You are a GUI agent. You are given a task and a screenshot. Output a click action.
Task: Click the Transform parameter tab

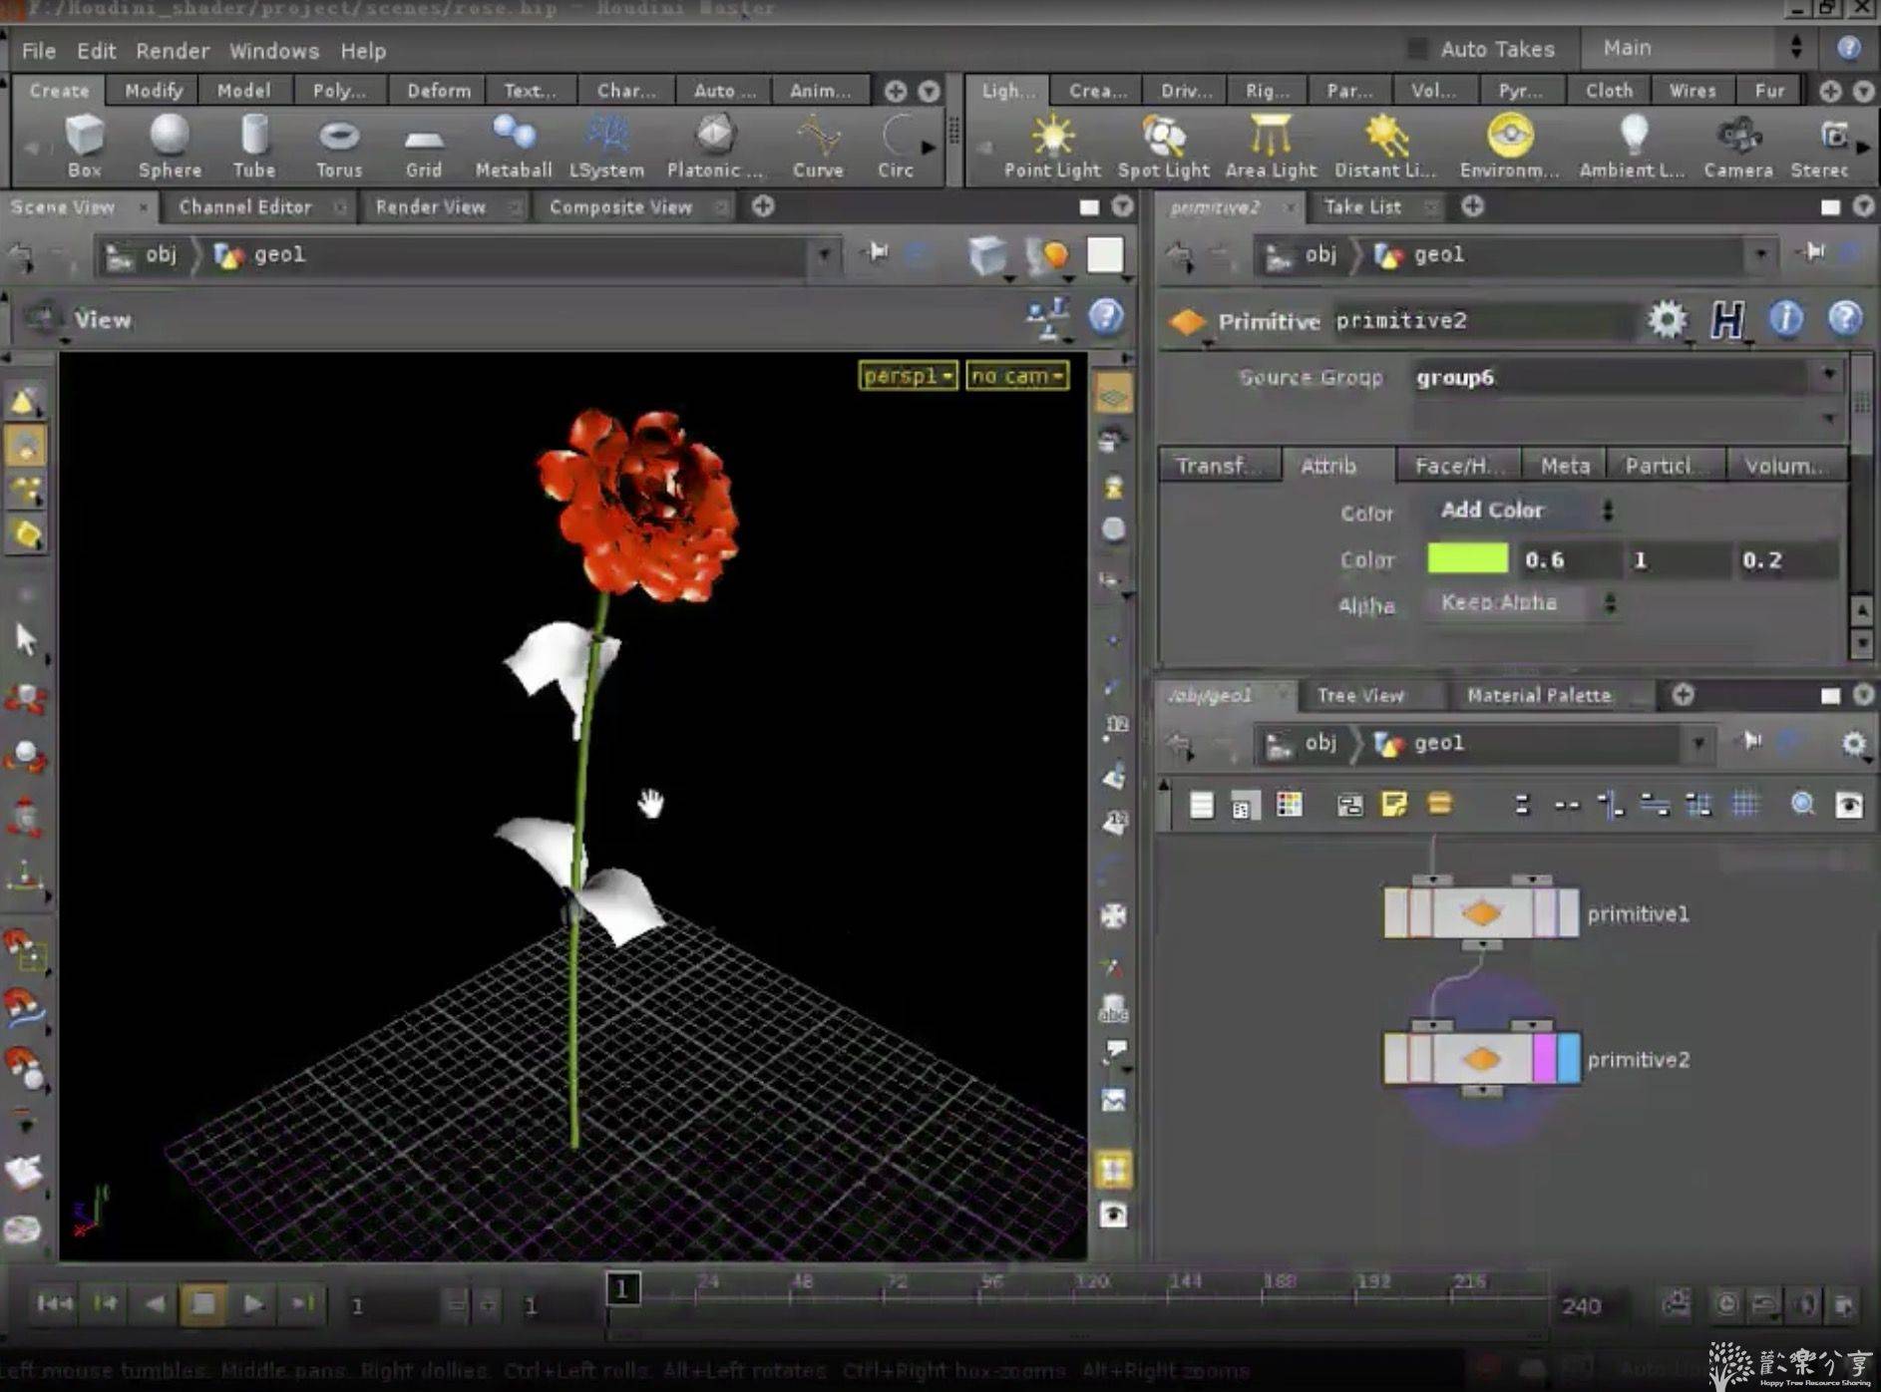(1218, 466)
